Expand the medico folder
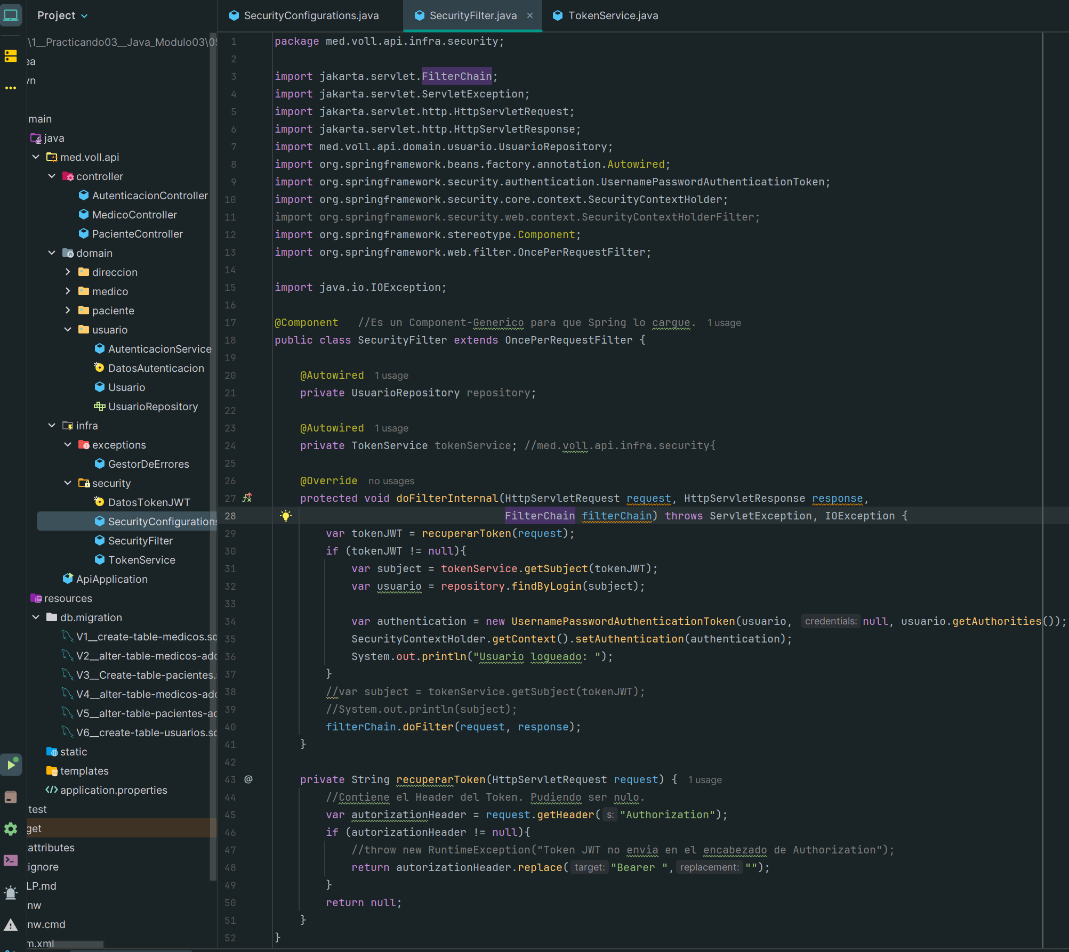Image resolution: width=1069 pixels, height=952 pixels. (x=68, y=291)
